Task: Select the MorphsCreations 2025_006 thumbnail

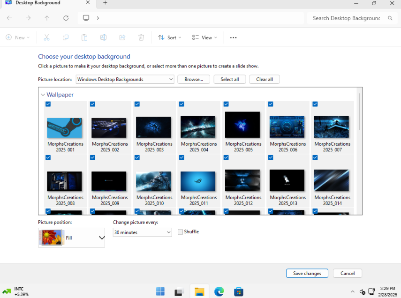Action: click(x=287, y=127)
